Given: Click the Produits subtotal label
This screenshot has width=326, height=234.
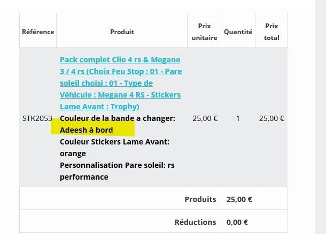Looking at the screenshot, I should coord(200,199).
